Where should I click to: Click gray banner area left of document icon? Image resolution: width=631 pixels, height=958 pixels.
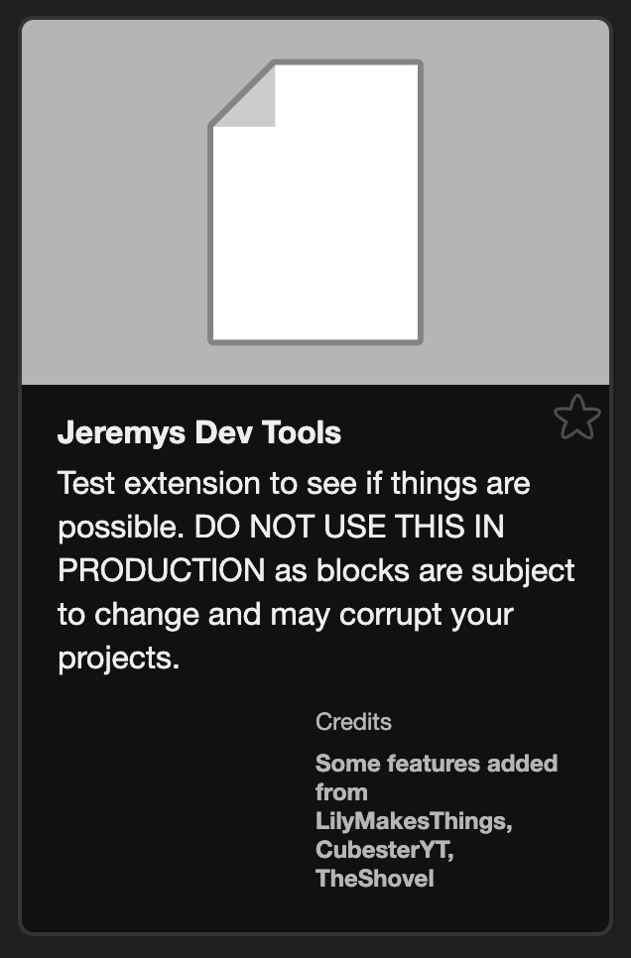115,202
